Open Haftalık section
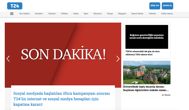The width and height of the screenshot is (189, 110). tap(152, 14)
